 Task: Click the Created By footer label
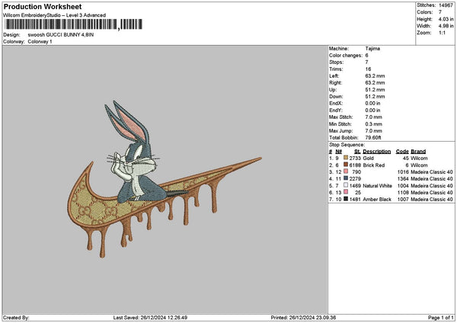click(16, 318)
